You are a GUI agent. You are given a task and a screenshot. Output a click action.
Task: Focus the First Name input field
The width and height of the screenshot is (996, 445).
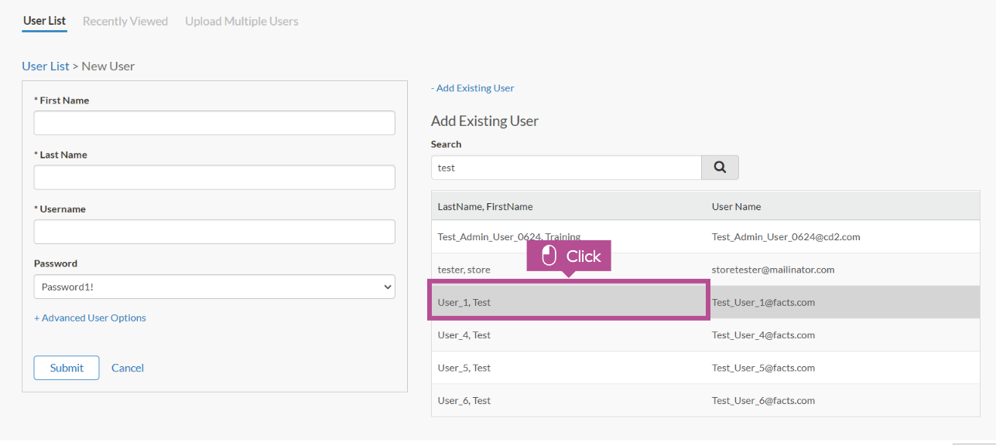pos(214,123)
